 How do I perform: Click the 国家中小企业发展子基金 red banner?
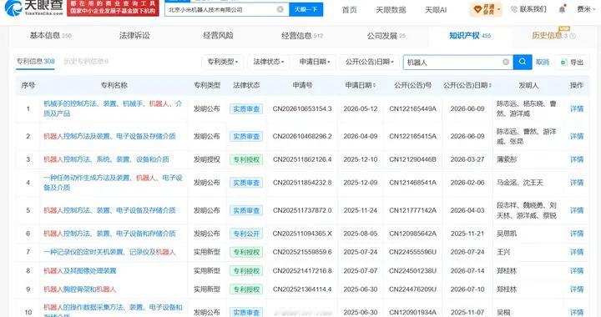pos(113,8)
